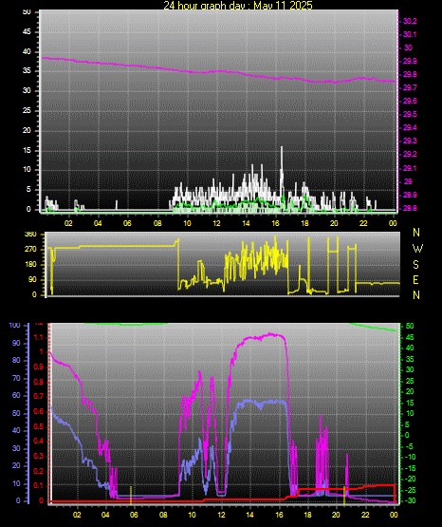Click the magenta 29.3 pressure axis label
The image size is (442, 527).
[x=410, y=141]
